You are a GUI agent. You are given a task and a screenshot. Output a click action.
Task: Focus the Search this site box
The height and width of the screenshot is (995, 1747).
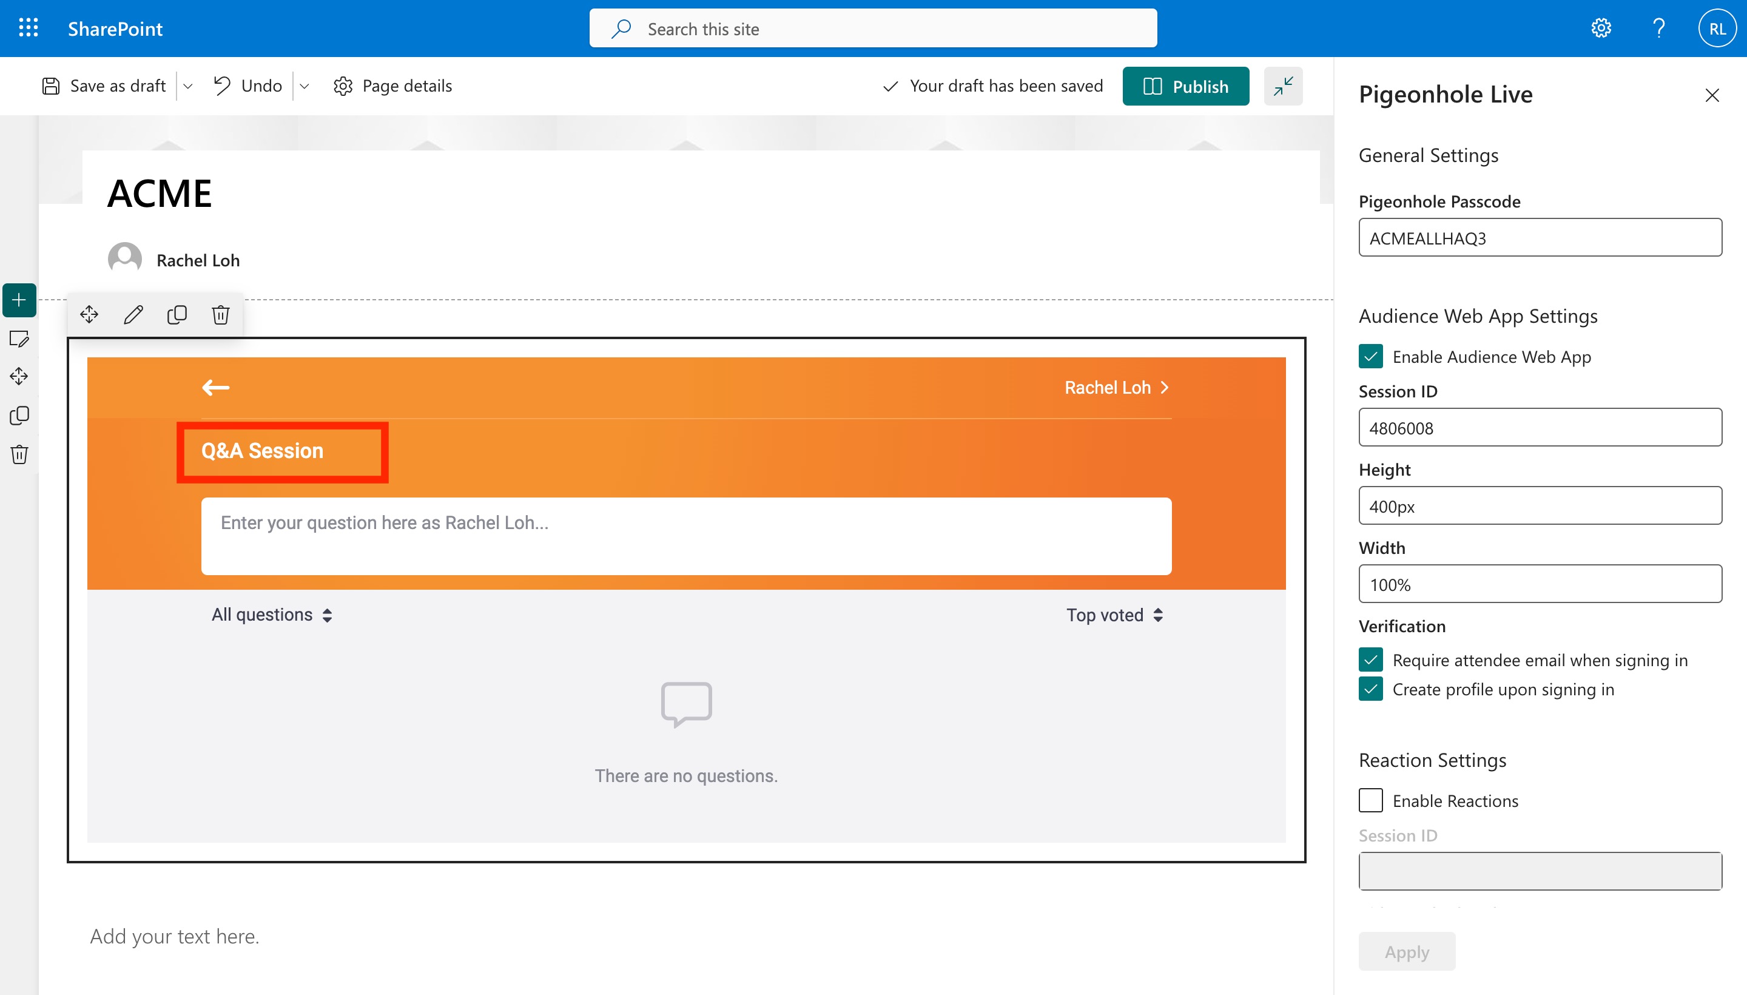tap(872, 28)
